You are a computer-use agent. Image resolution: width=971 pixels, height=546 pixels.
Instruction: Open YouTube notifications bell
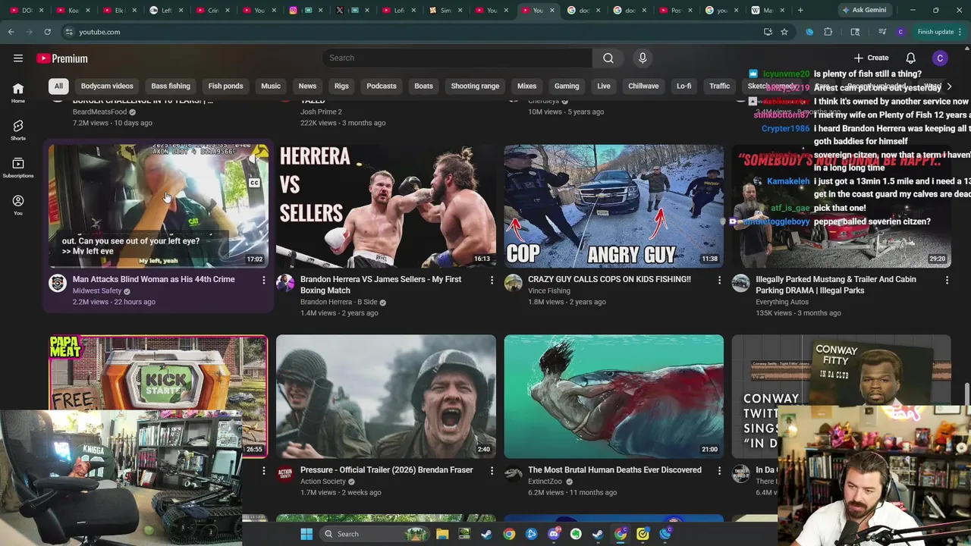910,58
